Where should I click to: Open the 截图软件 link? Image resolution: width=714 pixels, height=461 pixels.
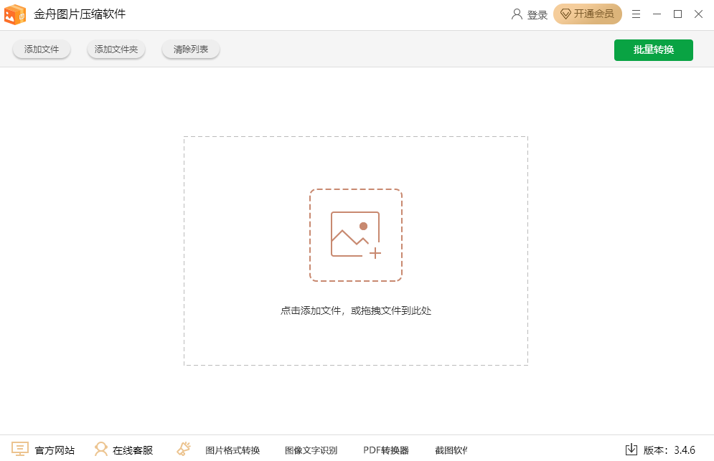[x=451, y=450]
